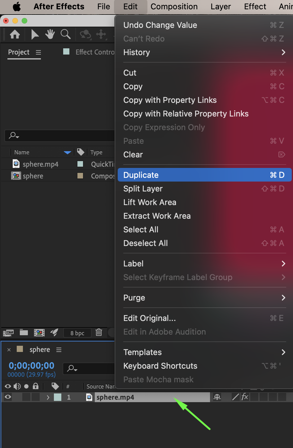Screen dimensions: 293x448
Task: Click the new composition icon
Action: tap(39, 333)
